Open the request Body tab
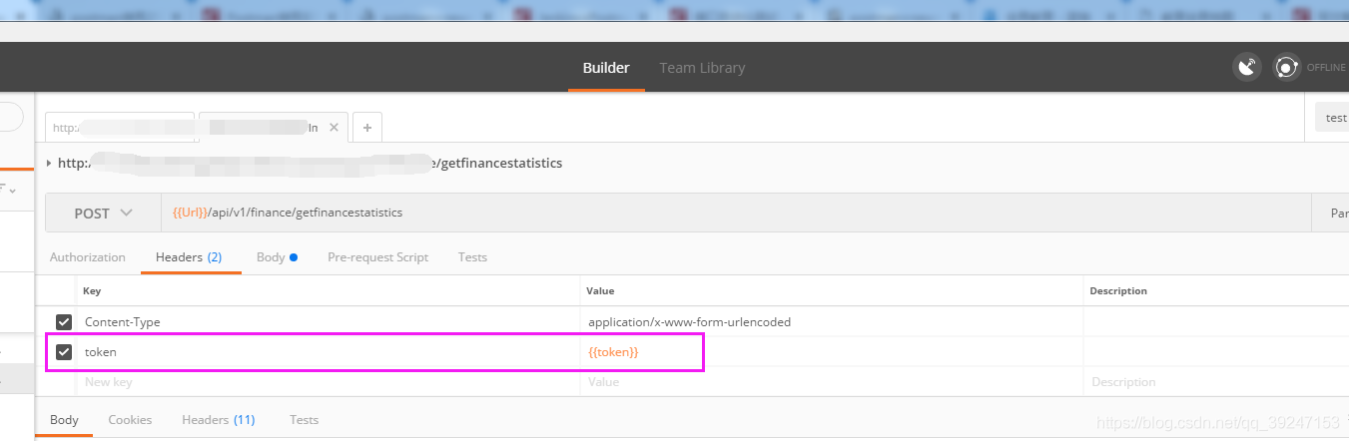The image size is (1349, 441). click(277, 257)
